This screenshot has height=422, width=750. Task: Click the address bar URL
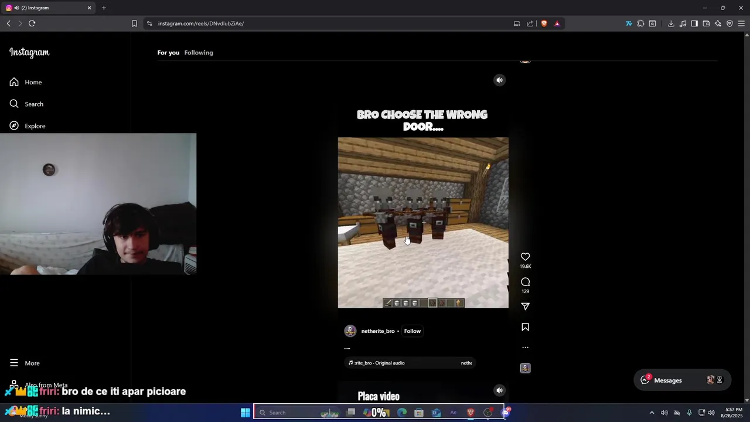(201, 23)
